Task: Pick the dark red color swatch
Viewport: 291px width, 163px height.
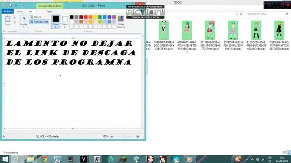Action: 81,17
